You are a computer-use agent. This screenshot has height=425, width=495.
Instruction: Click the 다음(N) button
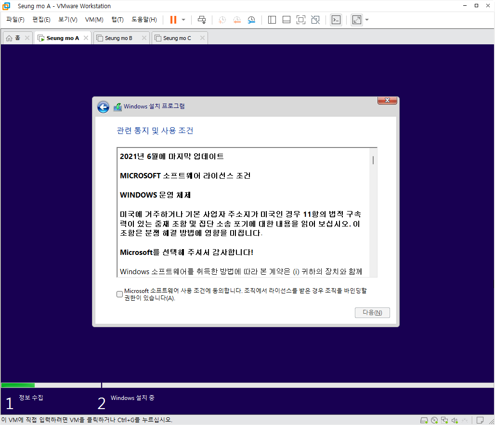[372, 313]
